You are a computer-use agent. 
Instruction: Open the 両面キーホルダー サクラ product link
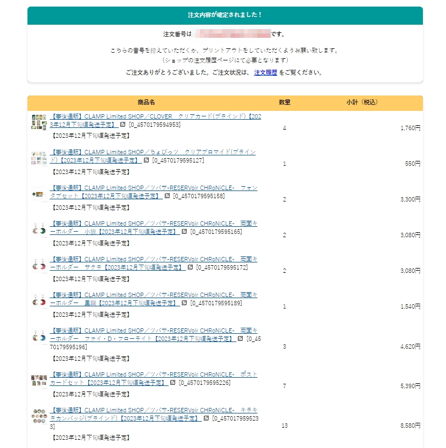154,264
